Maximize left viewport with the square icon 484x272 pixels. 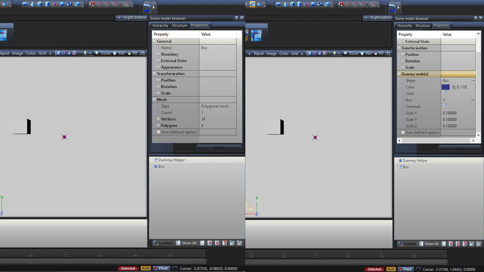[143, 53]
